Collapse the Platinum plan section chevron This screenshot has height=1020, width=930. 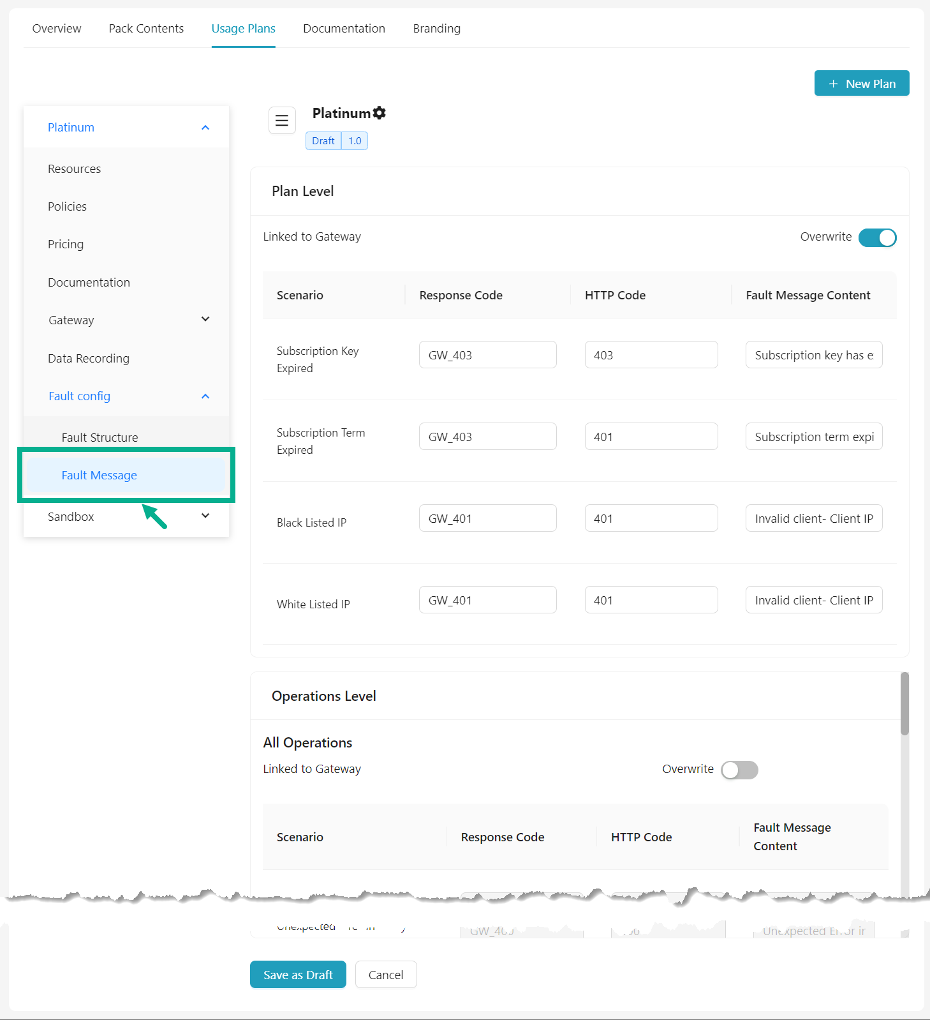205,128
